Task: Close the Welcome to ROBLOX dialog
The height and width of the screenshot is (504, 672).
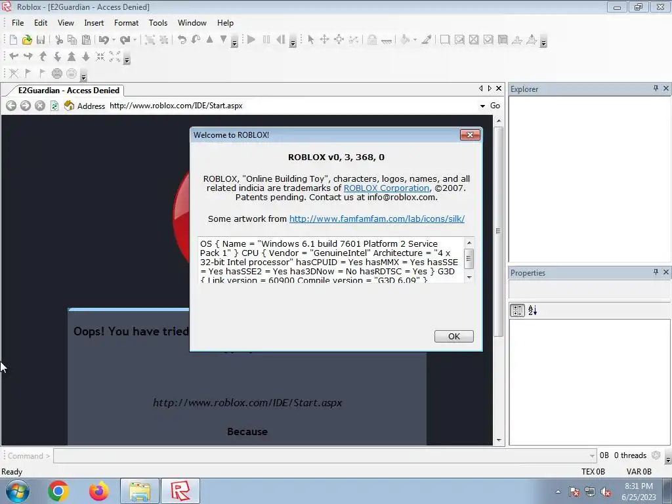Action: point(470,135)
